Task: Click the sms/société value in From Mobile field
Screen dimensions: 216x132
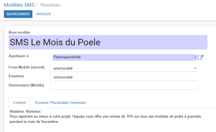Action: coord(63,68)
